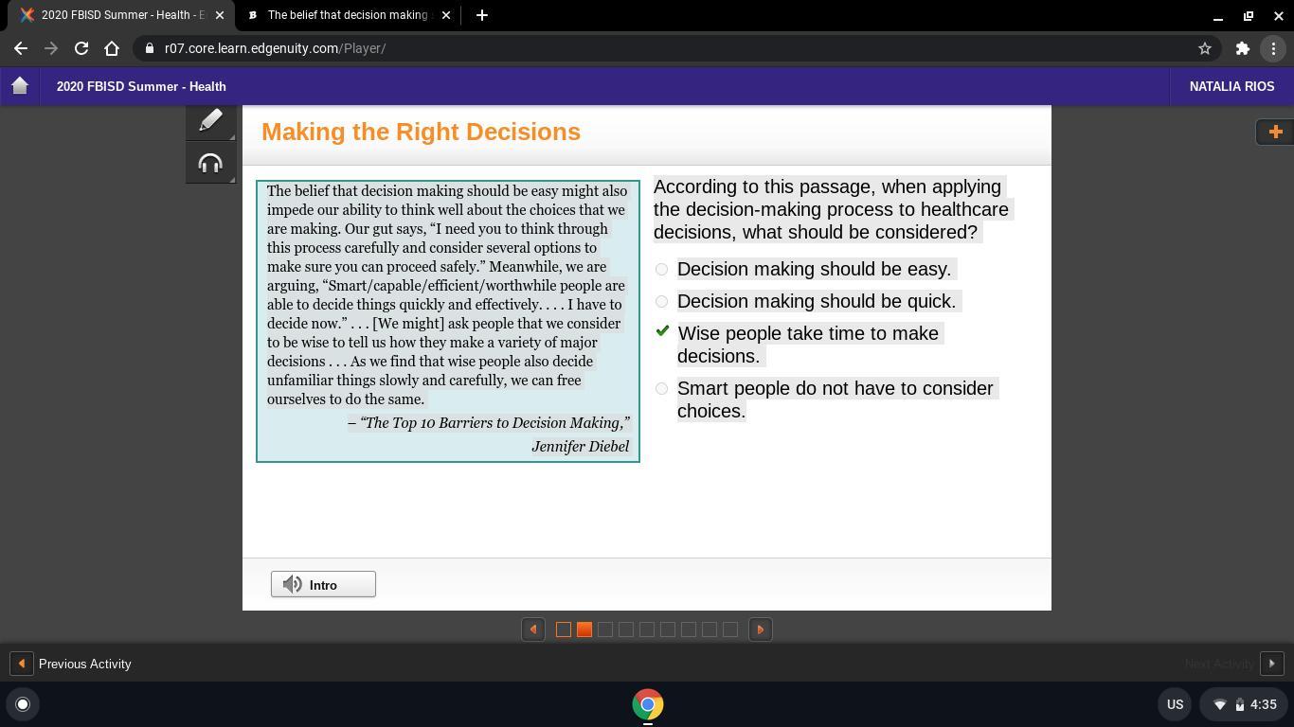Jump to sixth slide square
Screen dimensions: 1294x727
pos(668,629)
